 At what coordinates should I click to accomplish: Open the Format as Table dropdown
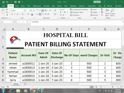click(x=77, y=12)
